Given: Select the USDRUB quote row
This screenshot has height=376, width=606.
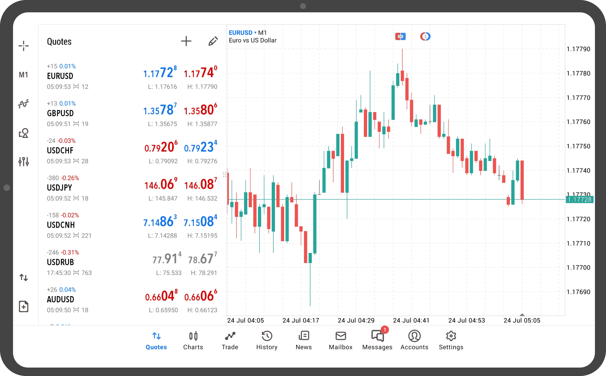Looking at the screenshot, I should [x=132, y=263].
